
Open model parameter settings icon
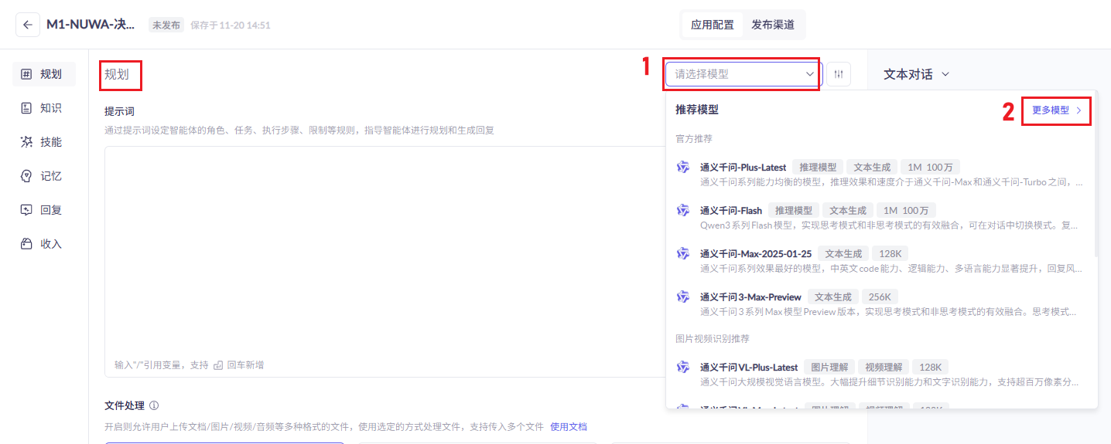click(839, 74)
